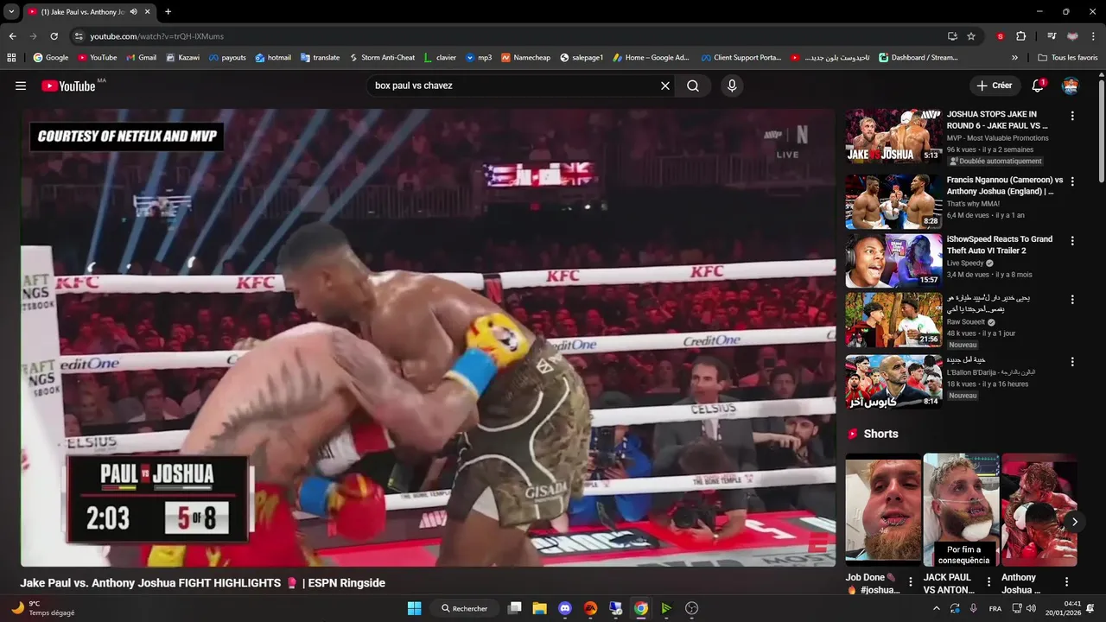Viewport: 1106px width, 622px height.
Task: Click the search magnifier button
Action: point(693,86)
